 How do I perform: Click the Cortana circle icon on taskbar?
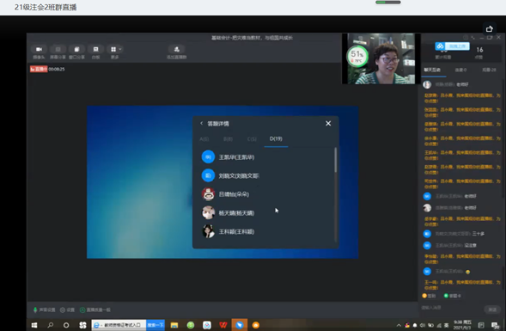(66, 325)
